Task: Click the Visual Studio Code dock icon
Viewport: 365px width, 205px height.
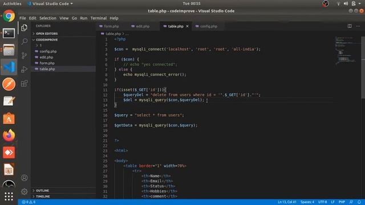Action: pos(9,67)
